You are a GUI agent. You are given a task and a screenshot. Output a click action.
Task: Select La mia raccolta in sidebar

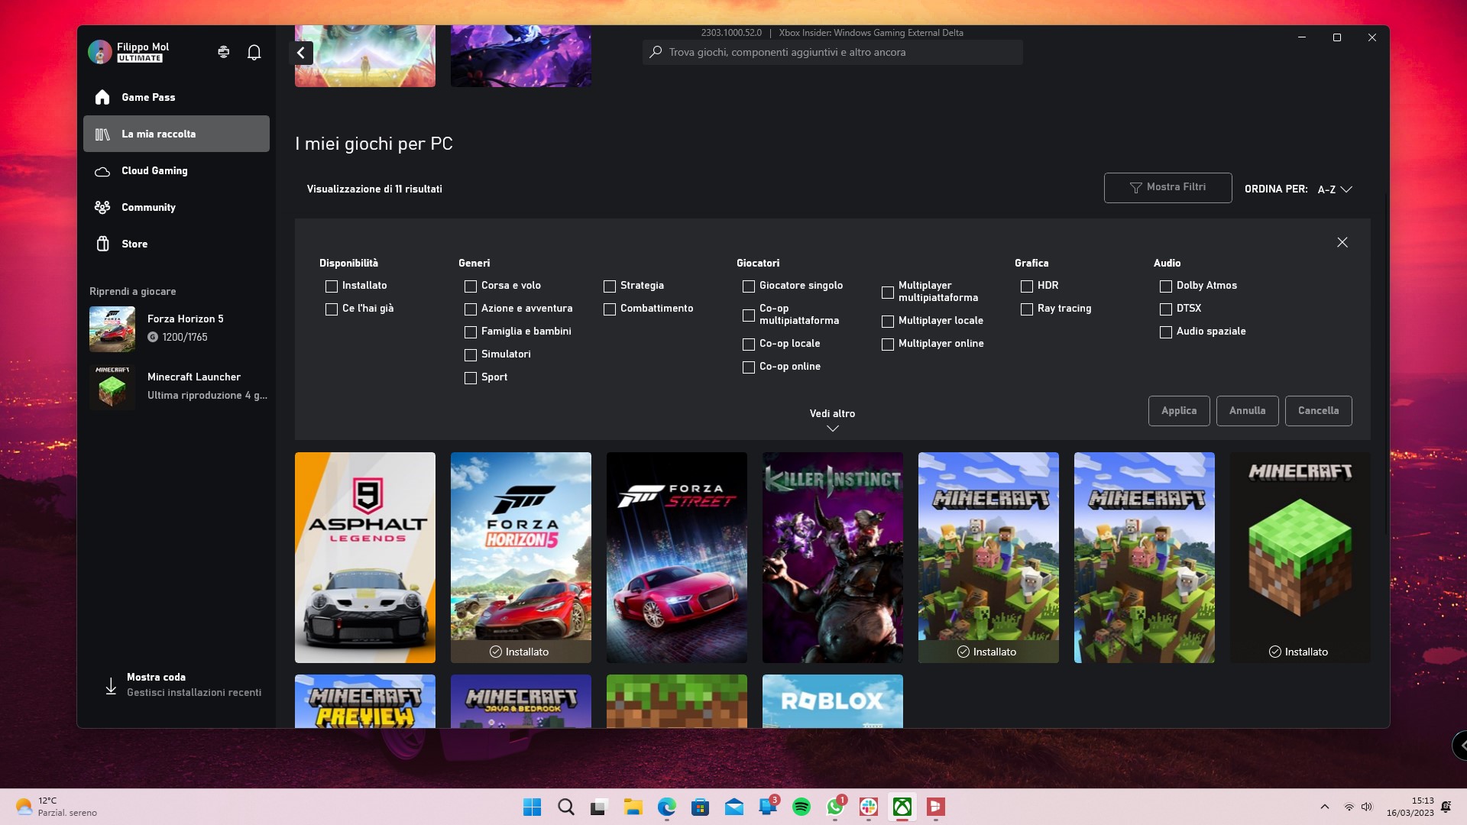tap(176, 134)
